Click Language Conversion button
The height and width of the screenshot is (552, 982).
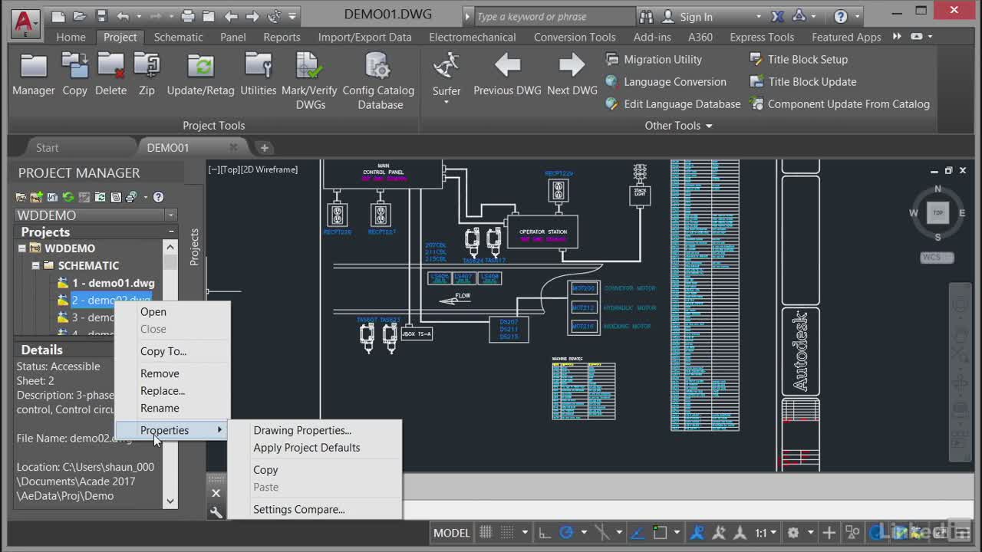click(x=667, y=81)
